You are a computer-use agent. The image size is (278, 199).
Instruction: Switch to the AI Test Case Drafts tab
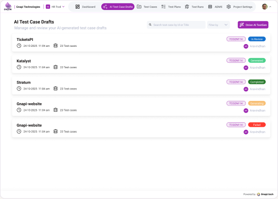[x=118, y=7]
